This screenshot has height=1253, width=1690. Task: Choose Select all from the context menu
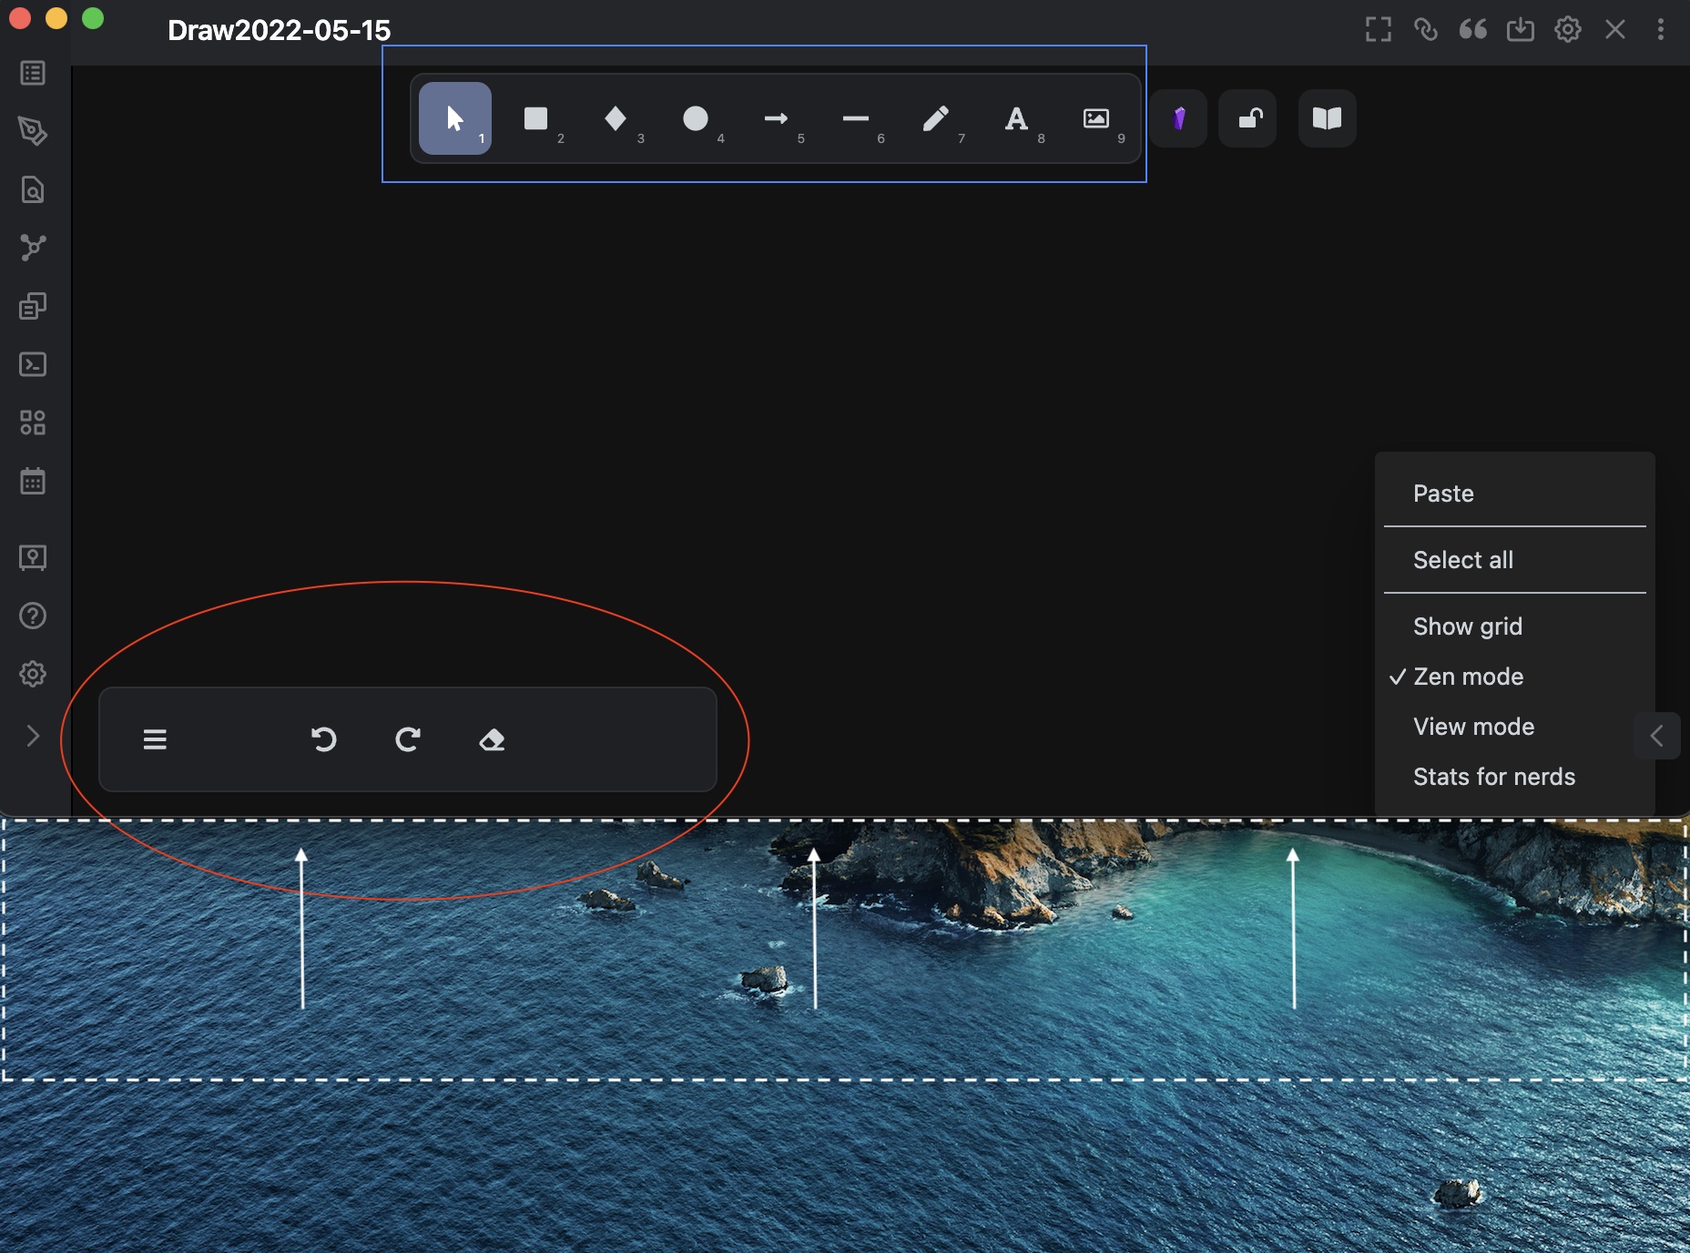(1462, 559)
